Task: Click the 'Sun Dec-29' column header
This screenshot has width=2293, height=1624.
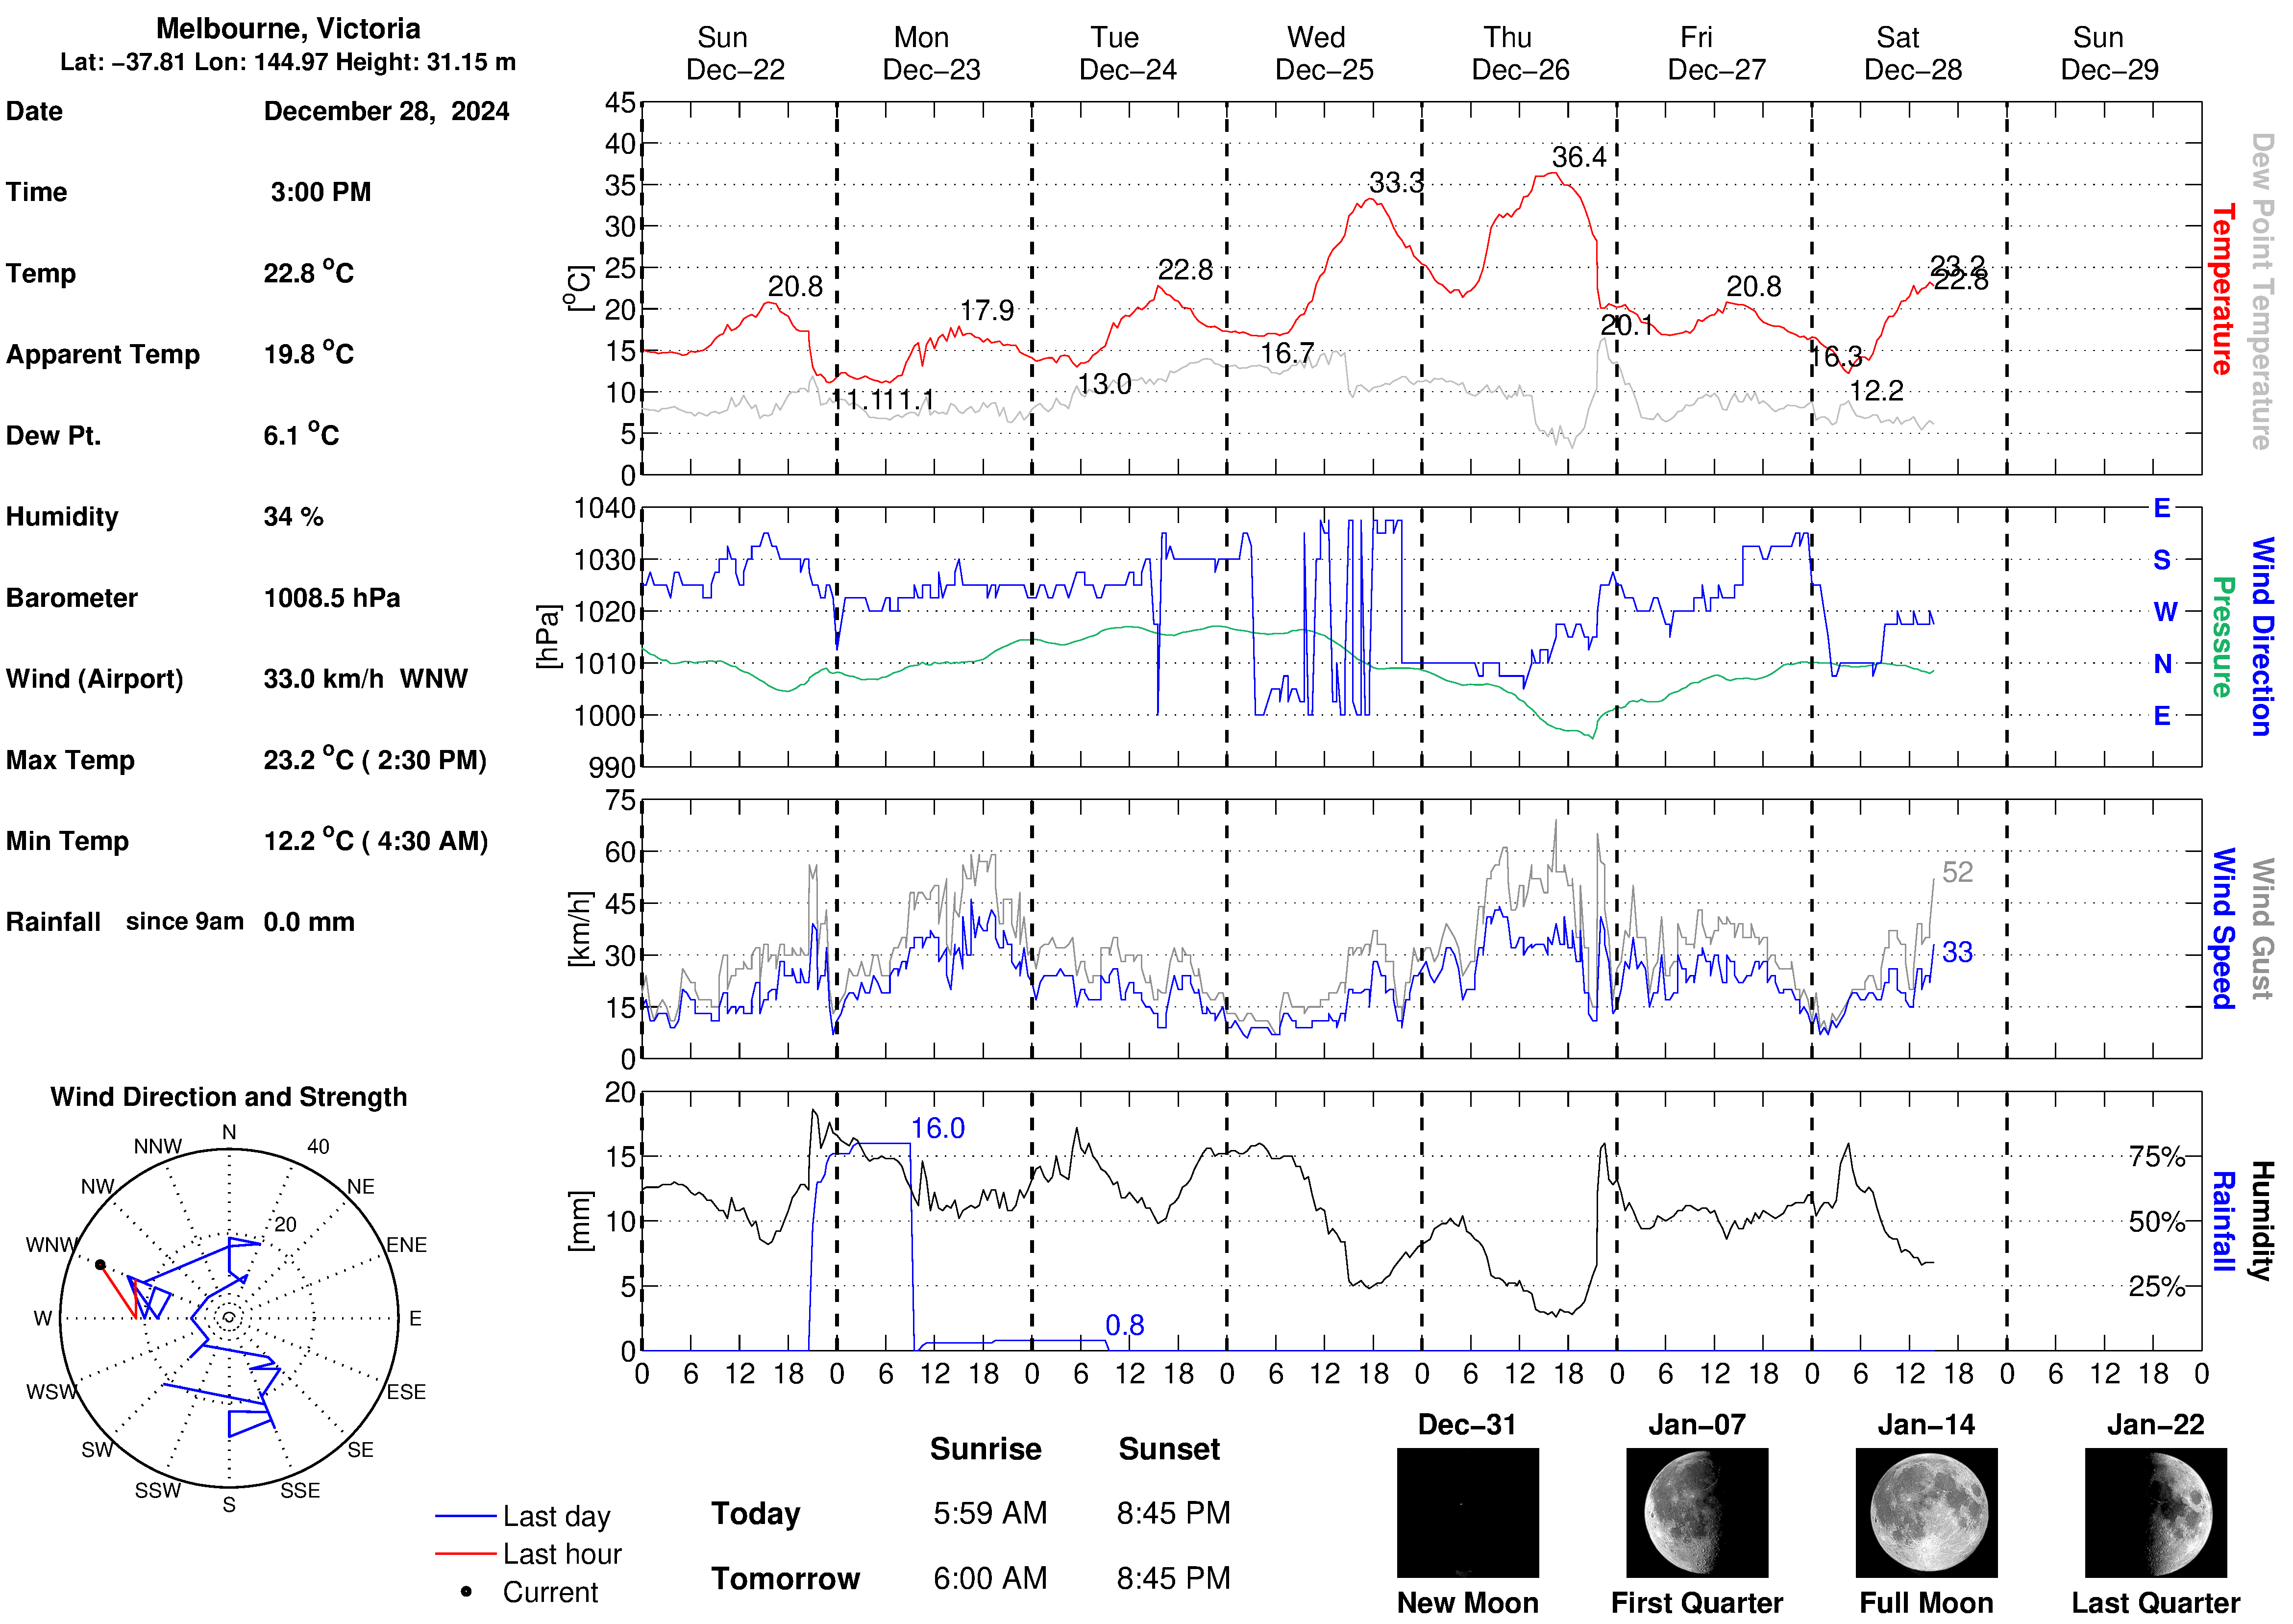Action: [x=2109, y=53]
